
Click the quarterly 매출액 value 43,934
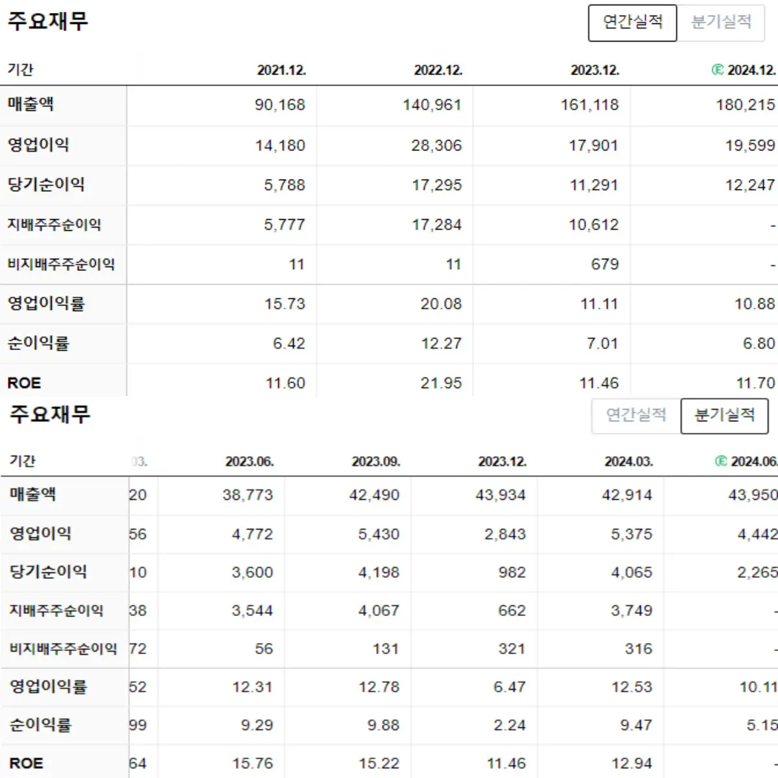pyautogui.click(x=501, y=495)
